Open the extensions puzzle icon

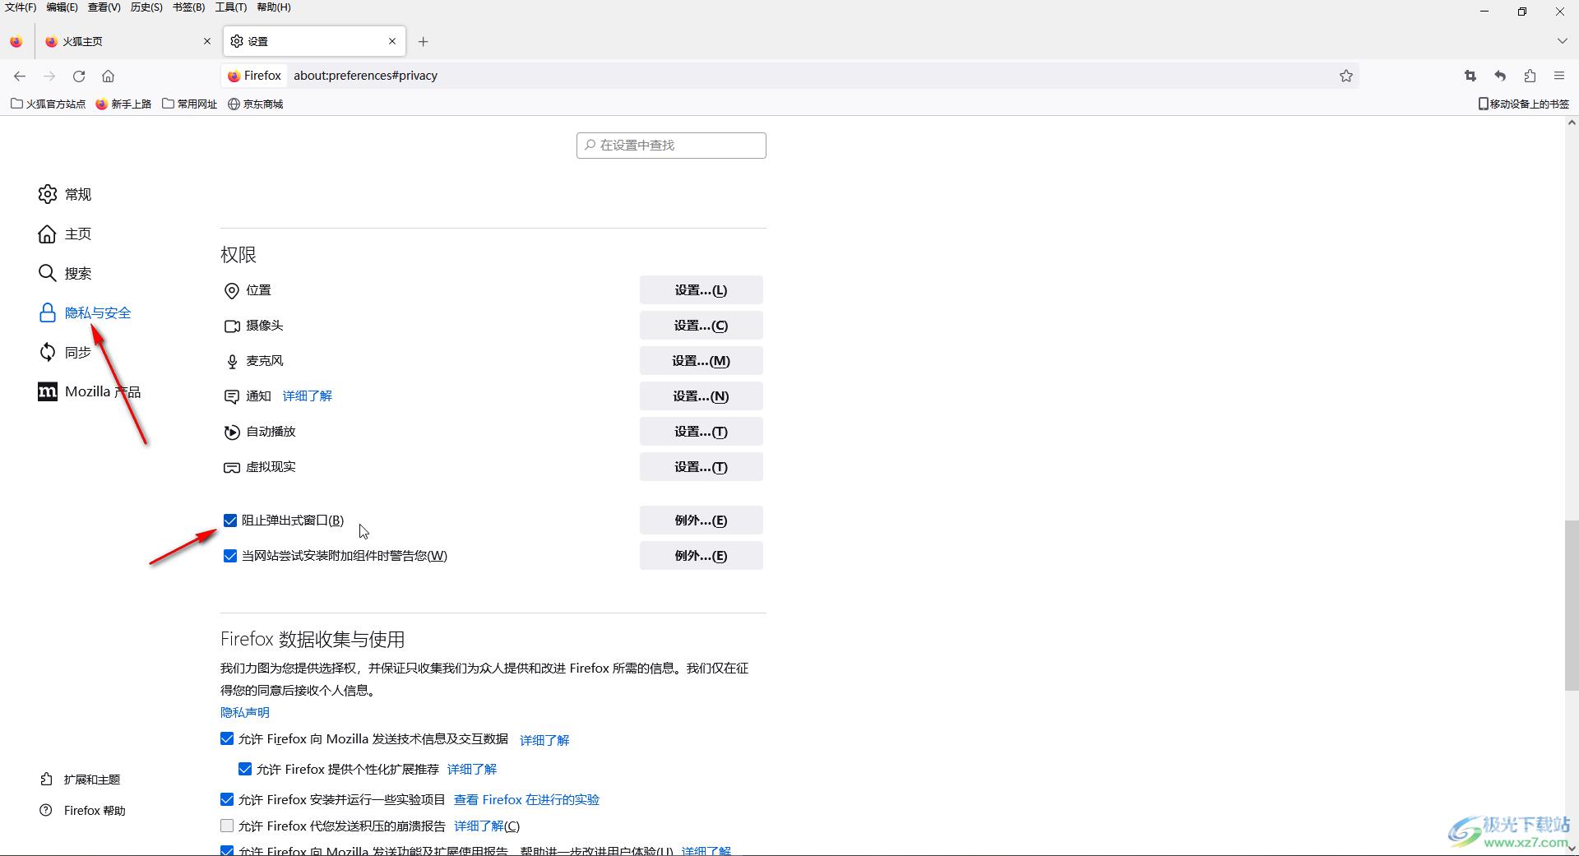click(x=1530, y=76)
